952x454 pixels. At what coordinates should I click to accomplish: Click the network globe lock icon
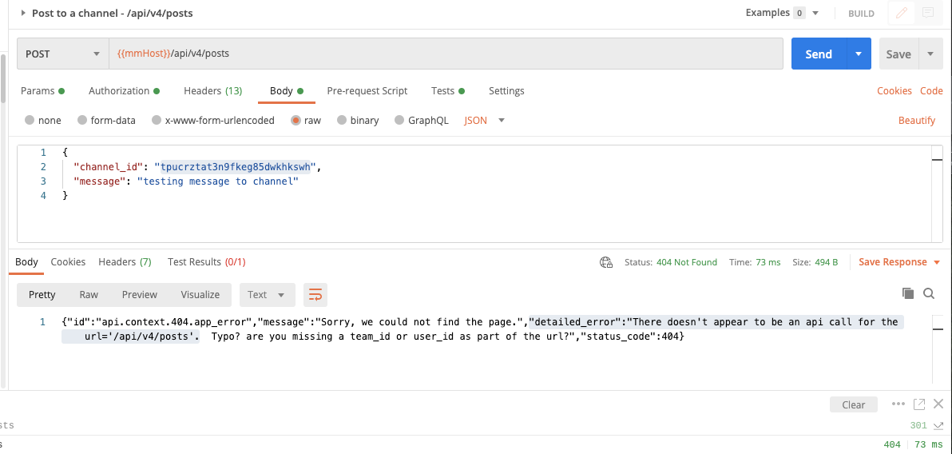[606, 262]
